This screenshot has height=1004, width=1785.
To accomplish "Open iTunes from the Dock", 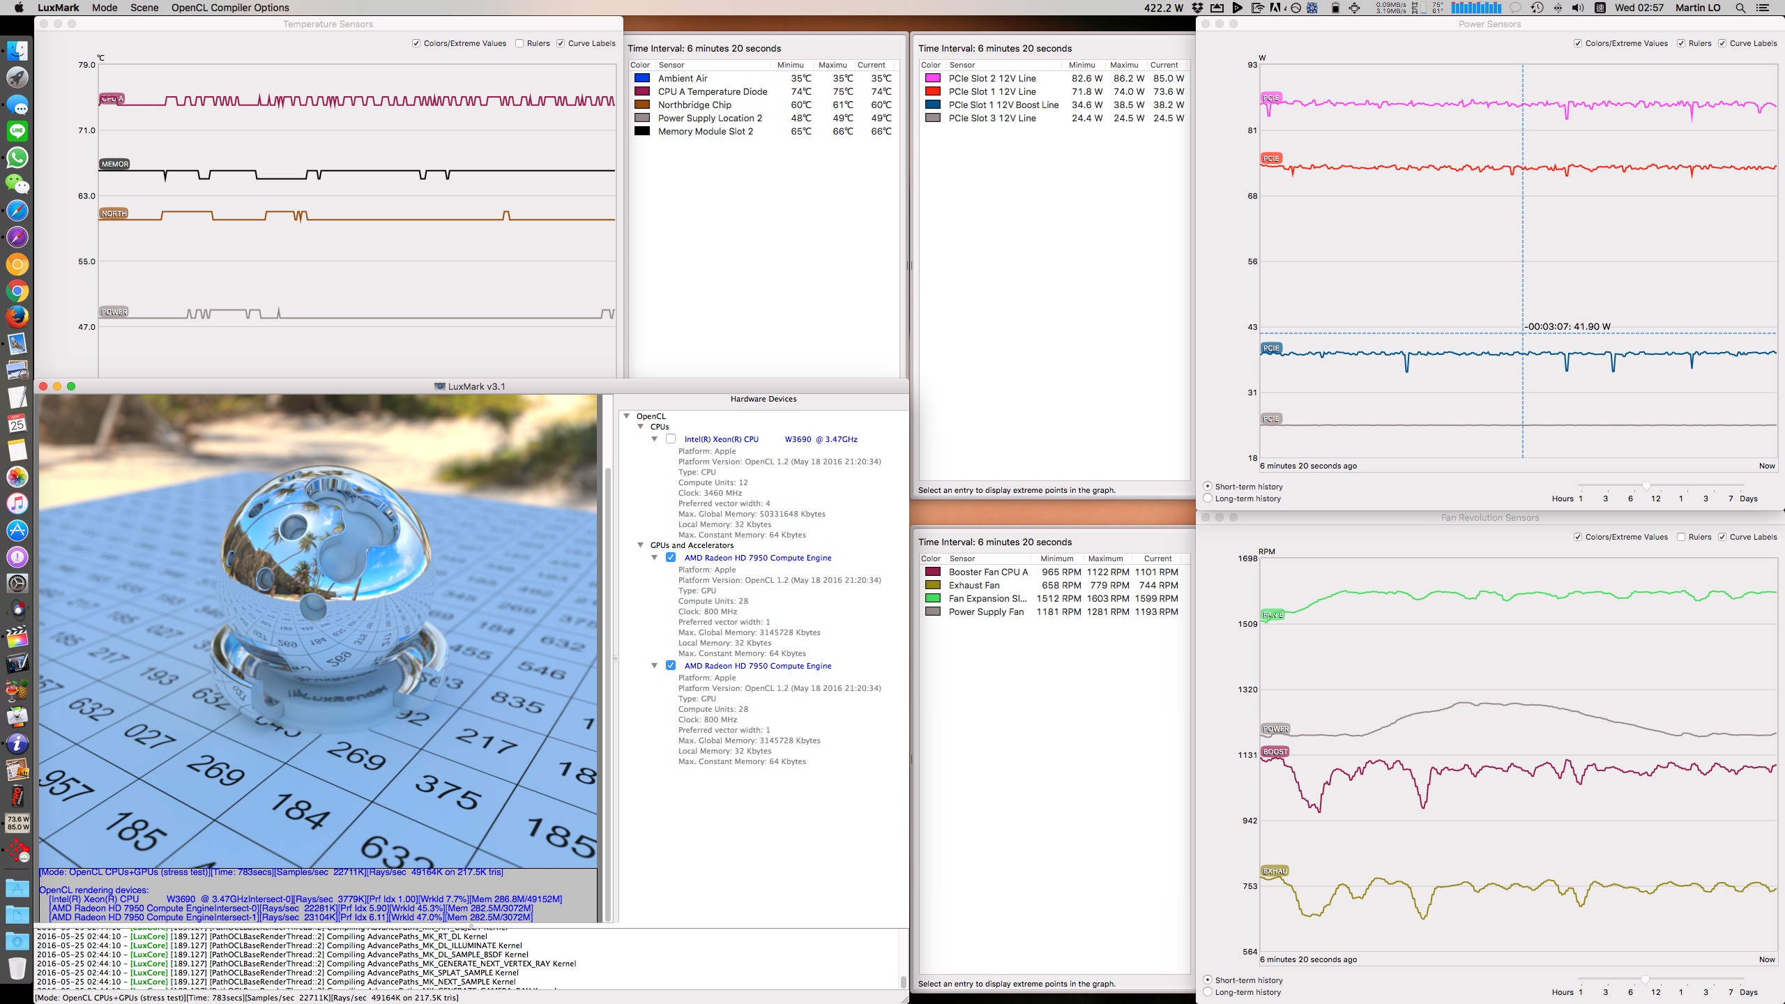I will coord(17,503).
